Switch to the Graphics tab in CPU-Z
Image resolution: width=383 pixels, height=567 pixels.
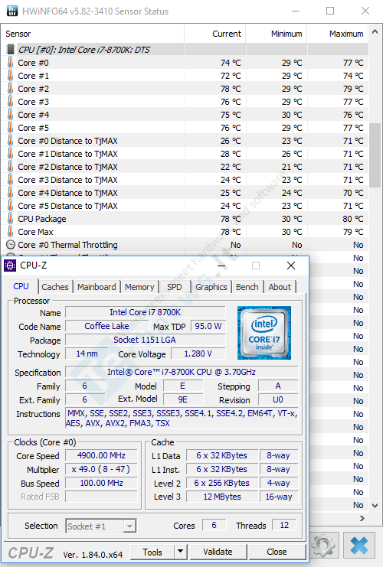(x=211, y=287)
